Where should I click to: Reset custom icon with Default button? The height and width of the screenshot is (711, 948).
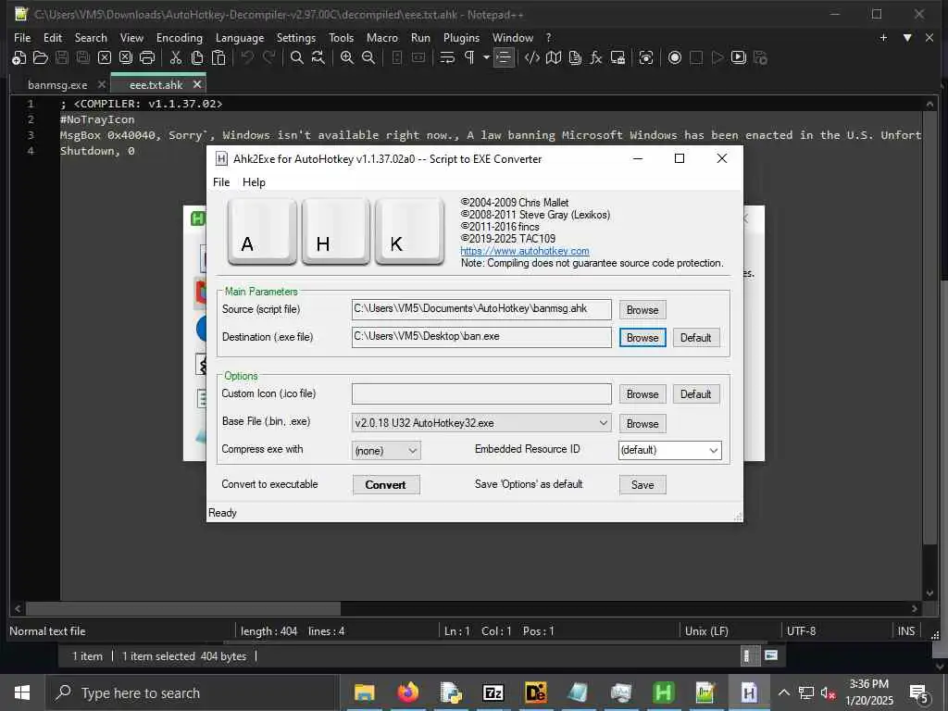[x=695, y=394]
